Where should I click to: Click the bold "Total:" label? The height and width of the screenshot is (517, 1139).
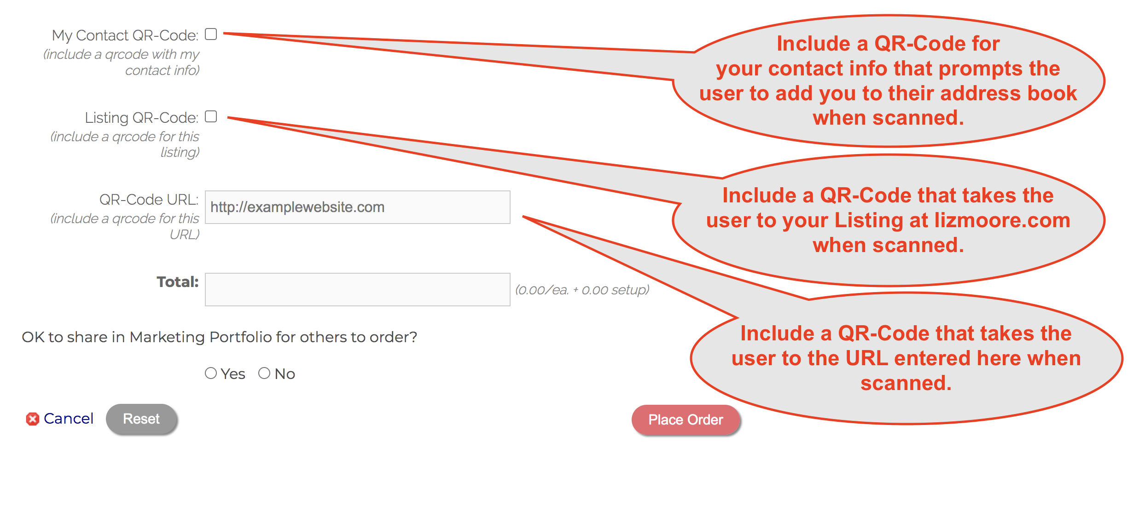(x=178, y=281)
